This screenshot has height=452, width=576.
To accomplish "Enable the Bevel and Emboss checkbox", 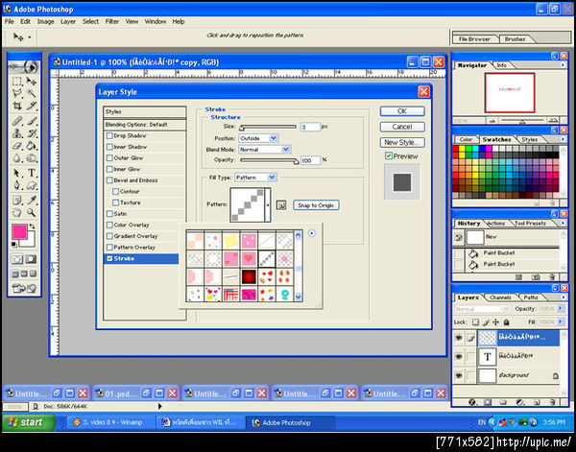I will [x=109, y=180].
